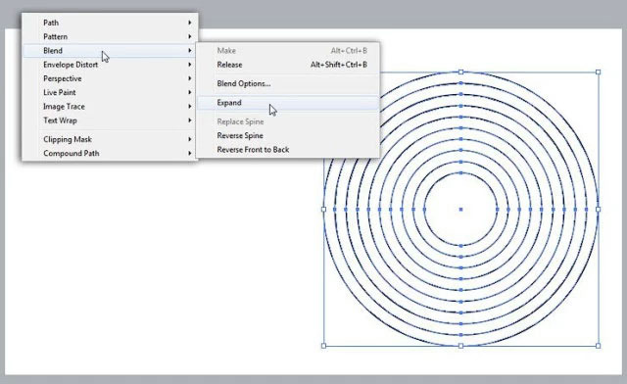Click the arrow next to Envelope Distort
Image resolution: width=627 pixels, height=384 pixels.
(x=190, y=65)
